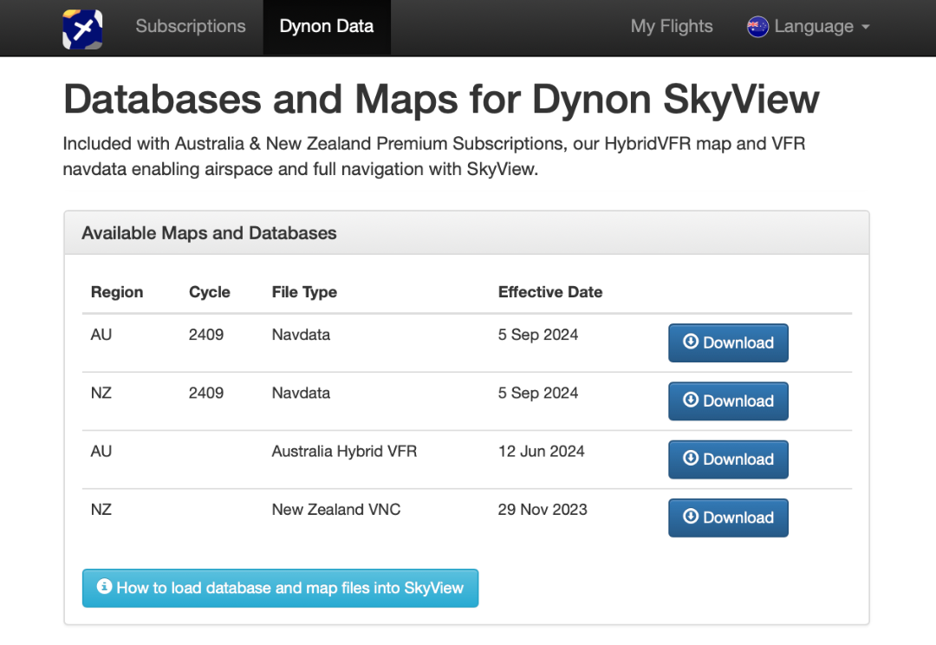Open how to load files into SkyView
Screen dimensions: 936x645
(280, 587)
